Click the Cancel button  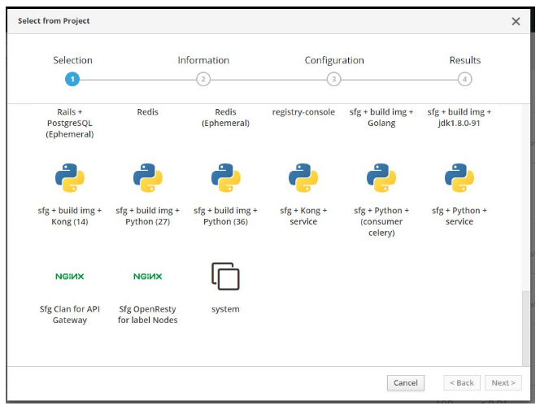tap(406, 383)
